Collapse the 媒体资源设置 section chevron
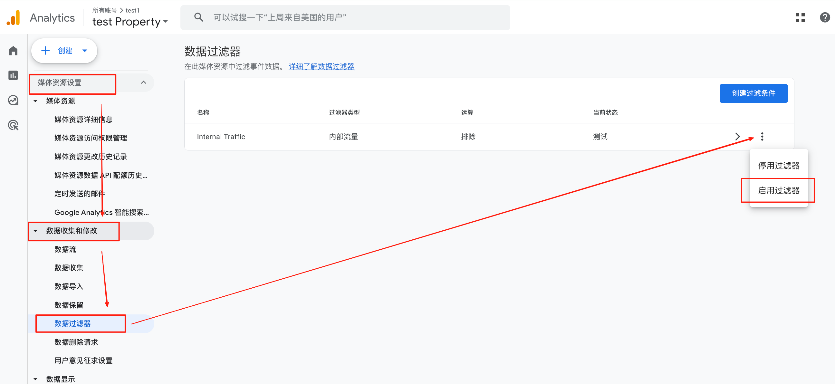 [144, 82]
